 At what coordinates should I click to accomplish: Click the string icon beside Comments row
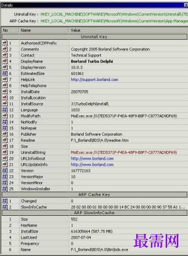pyautogui.click(x=5, y=49)
